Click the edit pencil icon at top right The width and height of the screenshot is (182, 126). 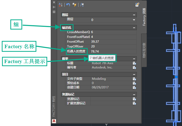point(137,5)
